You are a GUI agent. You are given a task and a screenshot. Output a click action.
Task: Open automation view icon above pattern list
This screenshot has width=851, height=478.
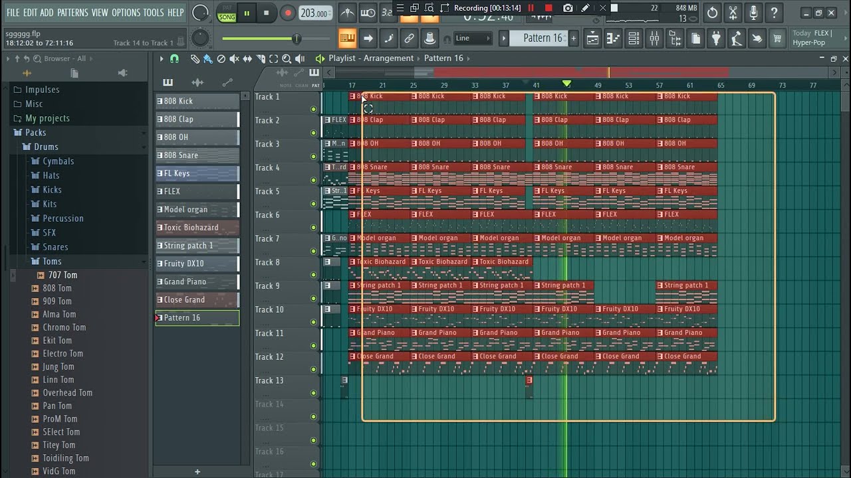227,82
